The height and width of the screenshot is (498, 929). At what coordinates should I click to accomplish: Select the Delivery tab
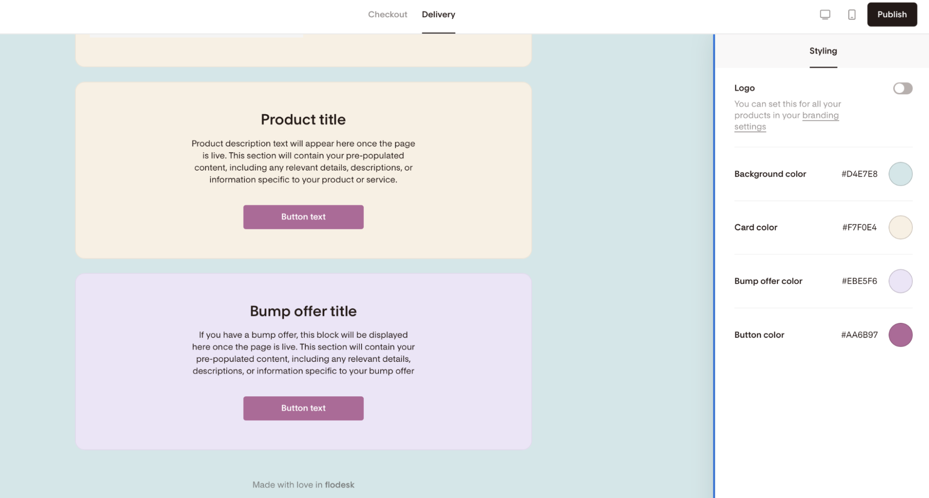[x=438, y=14]
